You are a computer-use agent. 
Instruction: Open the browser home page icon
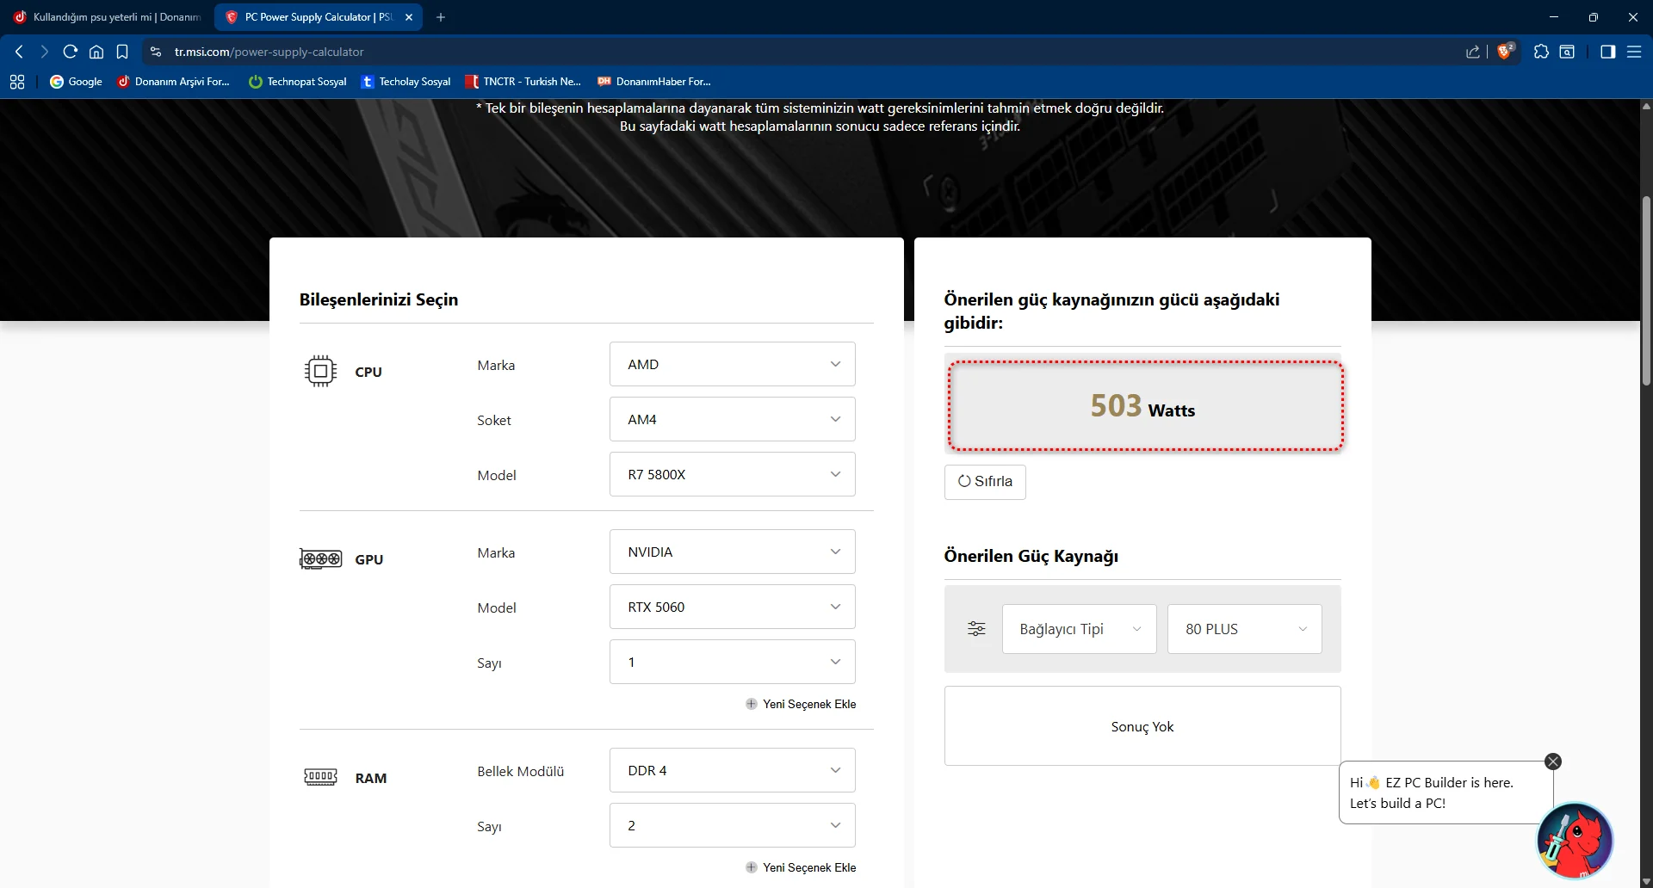click(x=96, y=52)
